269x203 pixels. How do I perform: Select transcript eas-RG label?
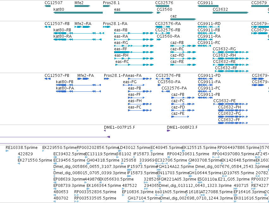point(121,43)
